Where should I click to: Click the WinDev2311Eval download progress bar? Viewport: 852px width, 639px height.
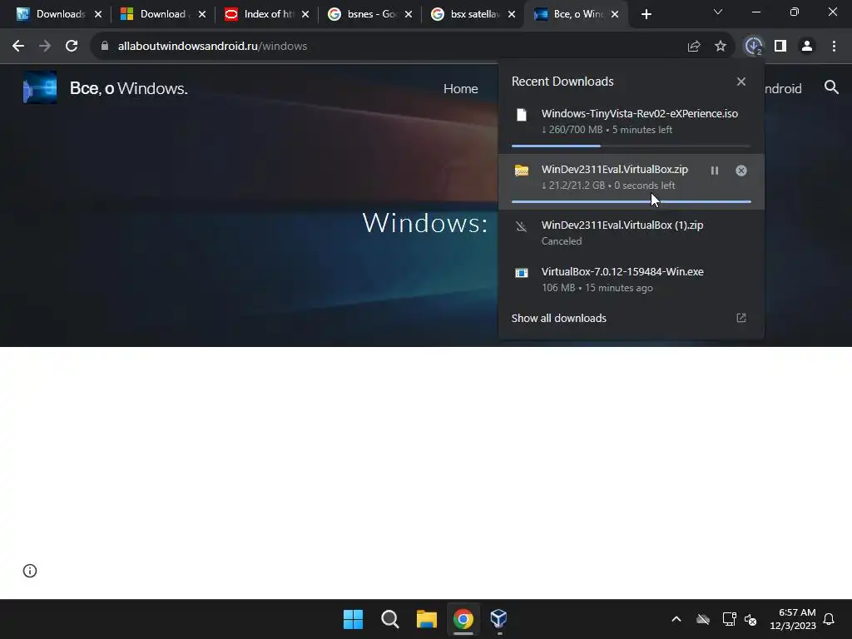tap(632, 201)
